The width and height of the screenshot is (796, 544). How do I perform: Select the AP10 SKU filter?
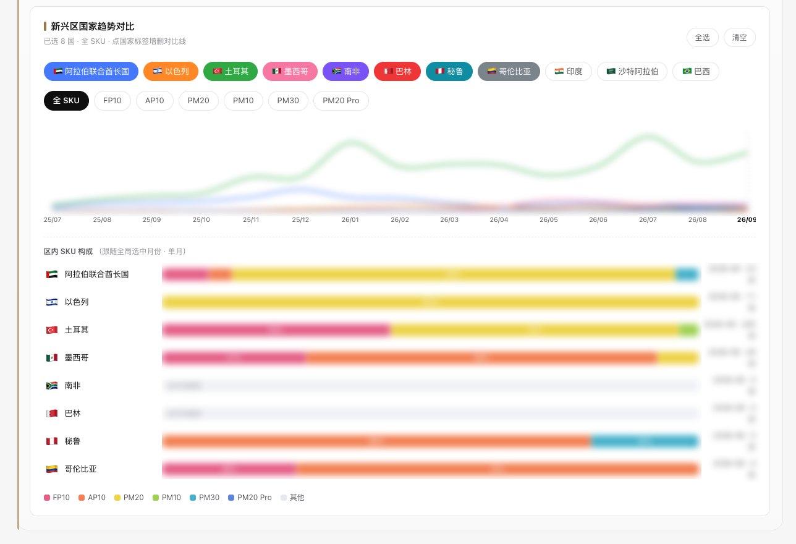155,101
